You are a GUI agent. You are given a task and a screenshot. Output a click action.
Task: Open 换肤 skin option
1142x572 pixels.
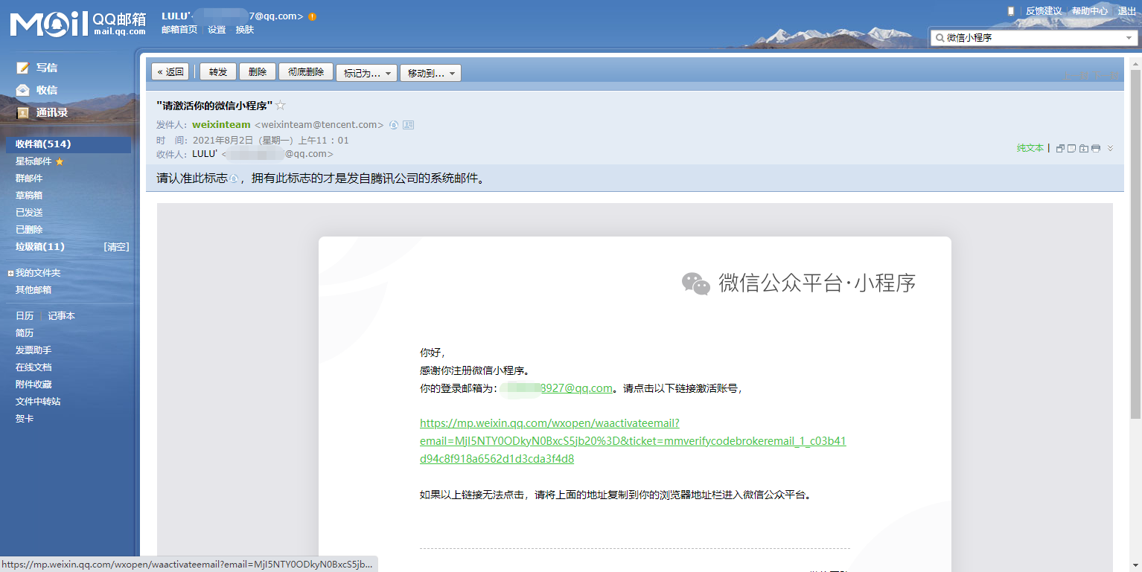pos(245,30)
